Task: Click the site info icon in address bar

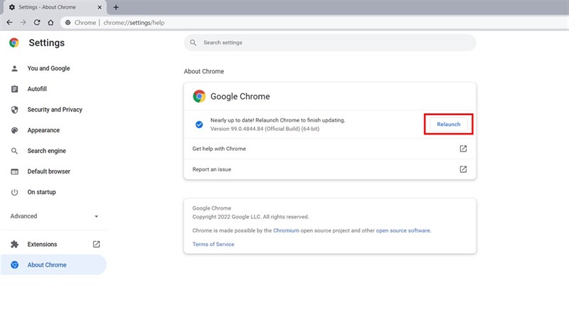Action: click(x=68, y=23)
